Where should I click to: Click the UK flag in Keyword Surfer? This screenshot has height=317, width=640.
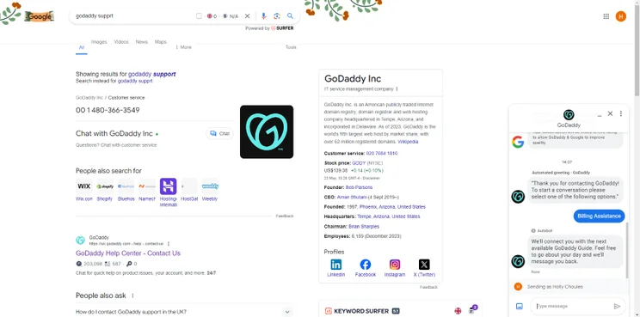tap(458, 311)
